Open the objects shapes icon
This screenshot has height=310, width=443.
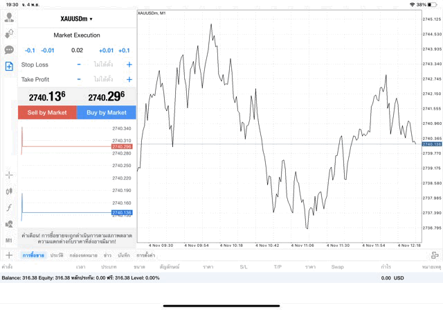click(9, 224)
